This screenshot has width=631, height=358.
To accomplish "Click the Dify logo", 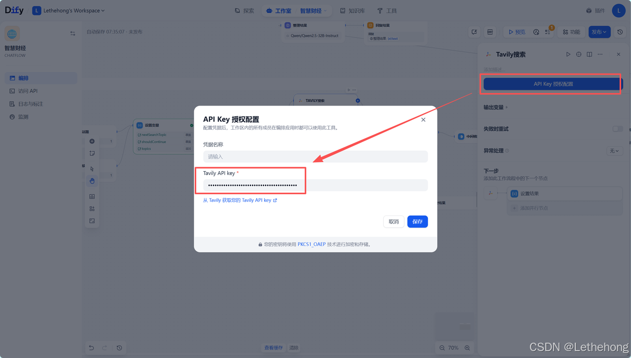I will [14, 10].
